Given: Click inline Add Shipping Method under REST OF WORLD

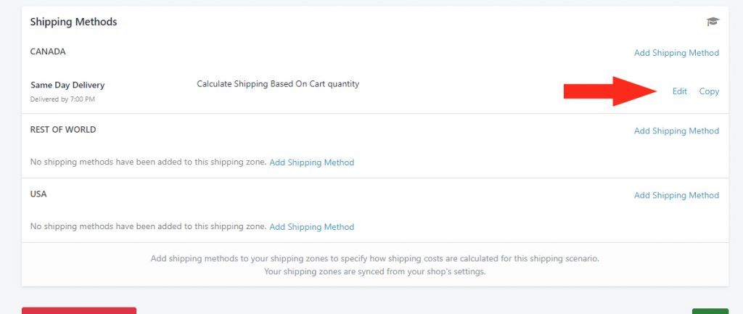Looking at the screenshot, I should (x=312, y=162).
